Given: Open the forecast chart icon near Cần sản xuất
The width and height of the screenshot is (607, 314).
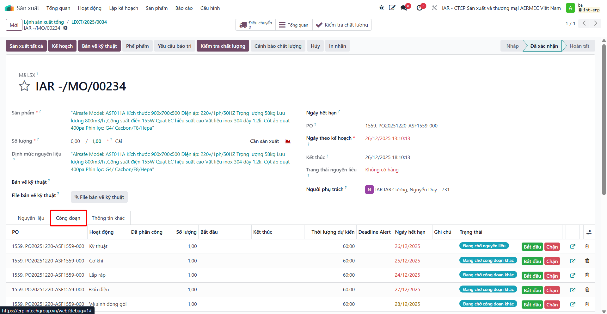Looking at the screenshot, I should coord(288,141).
